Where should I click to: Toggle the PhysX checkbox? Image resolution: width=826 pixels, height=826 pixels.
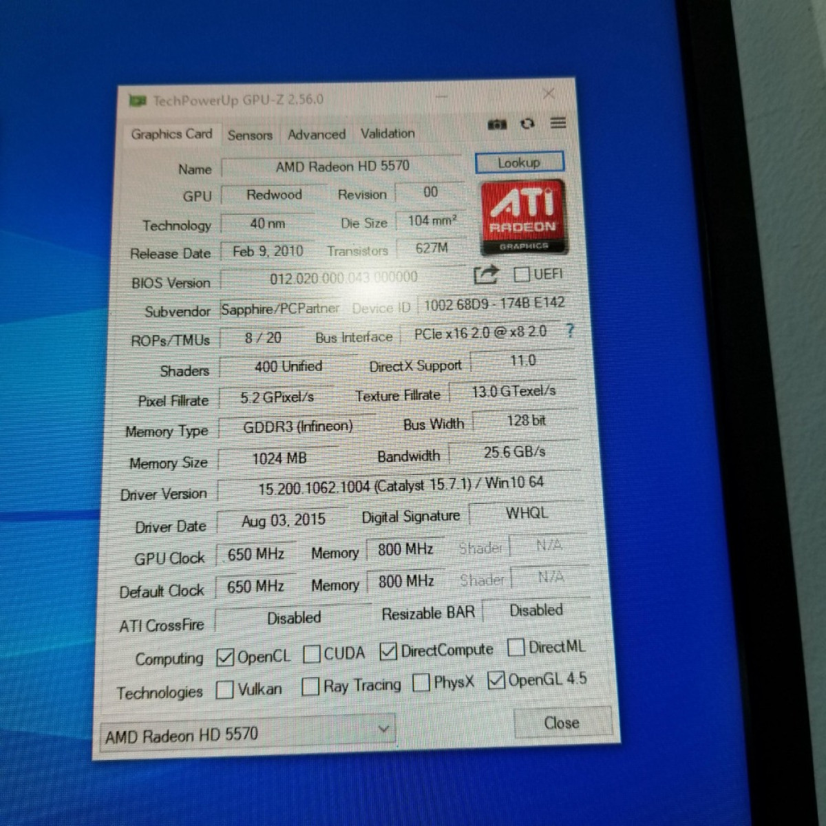(421, 683)
